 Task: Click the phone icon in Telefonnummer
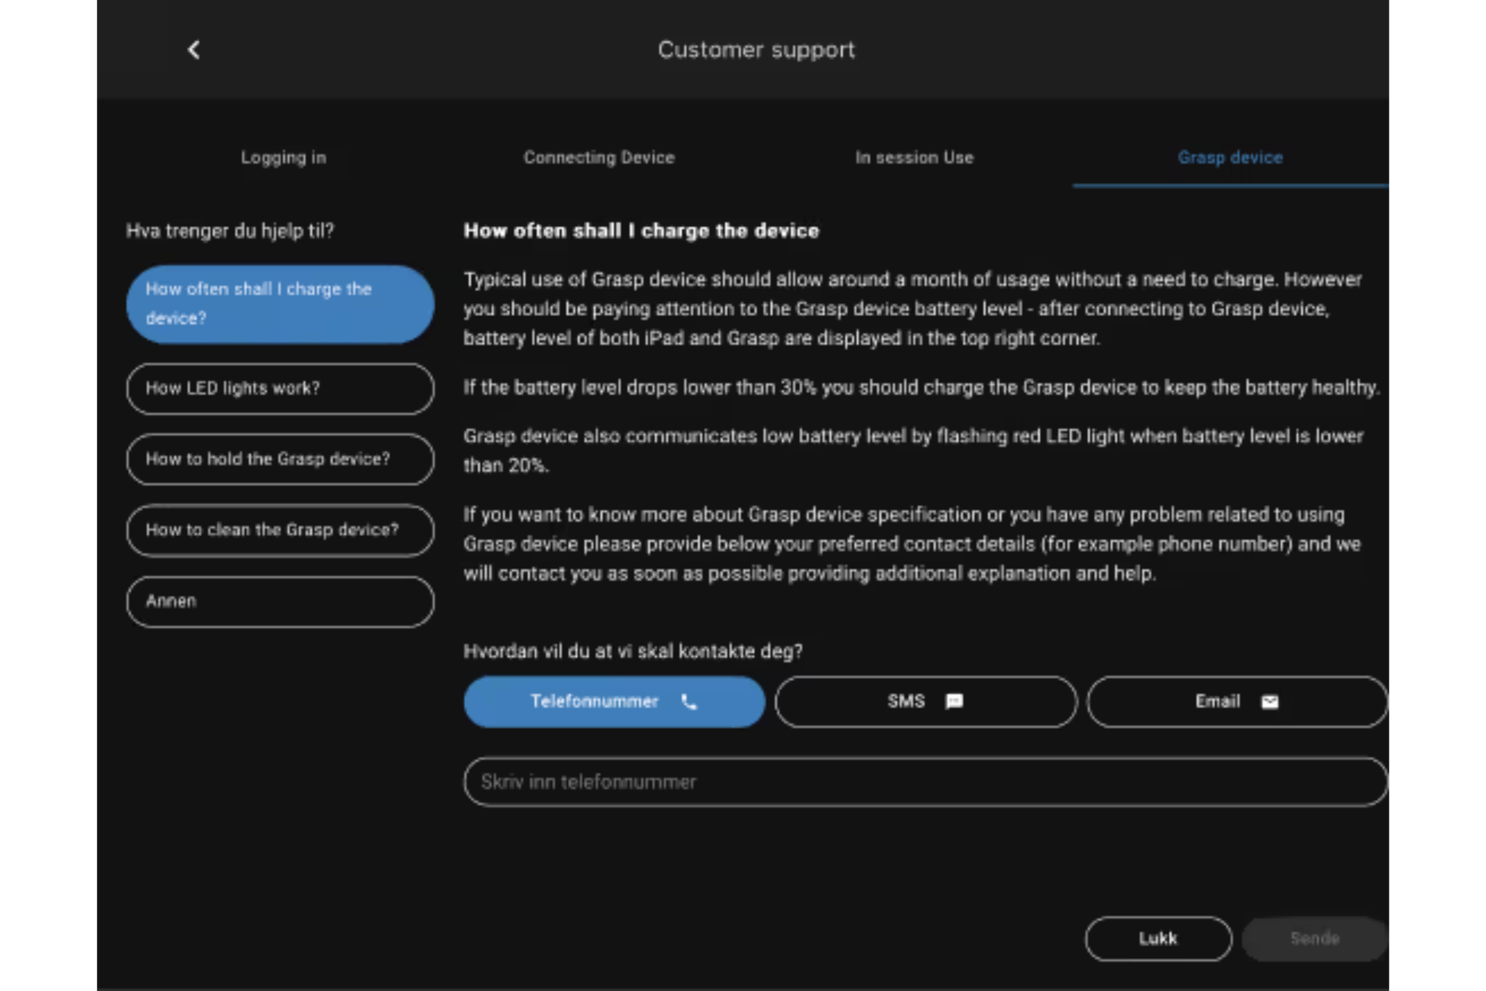pos(690,701)
